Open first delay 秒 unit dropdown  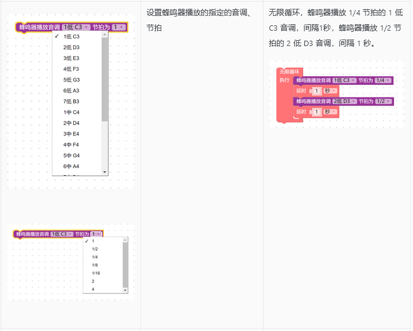coord(330,91)
